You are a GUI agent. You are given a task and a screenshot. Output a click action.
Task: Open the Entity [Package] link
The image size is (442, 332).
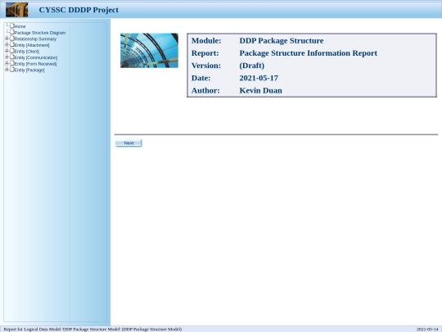click(29, 70)
